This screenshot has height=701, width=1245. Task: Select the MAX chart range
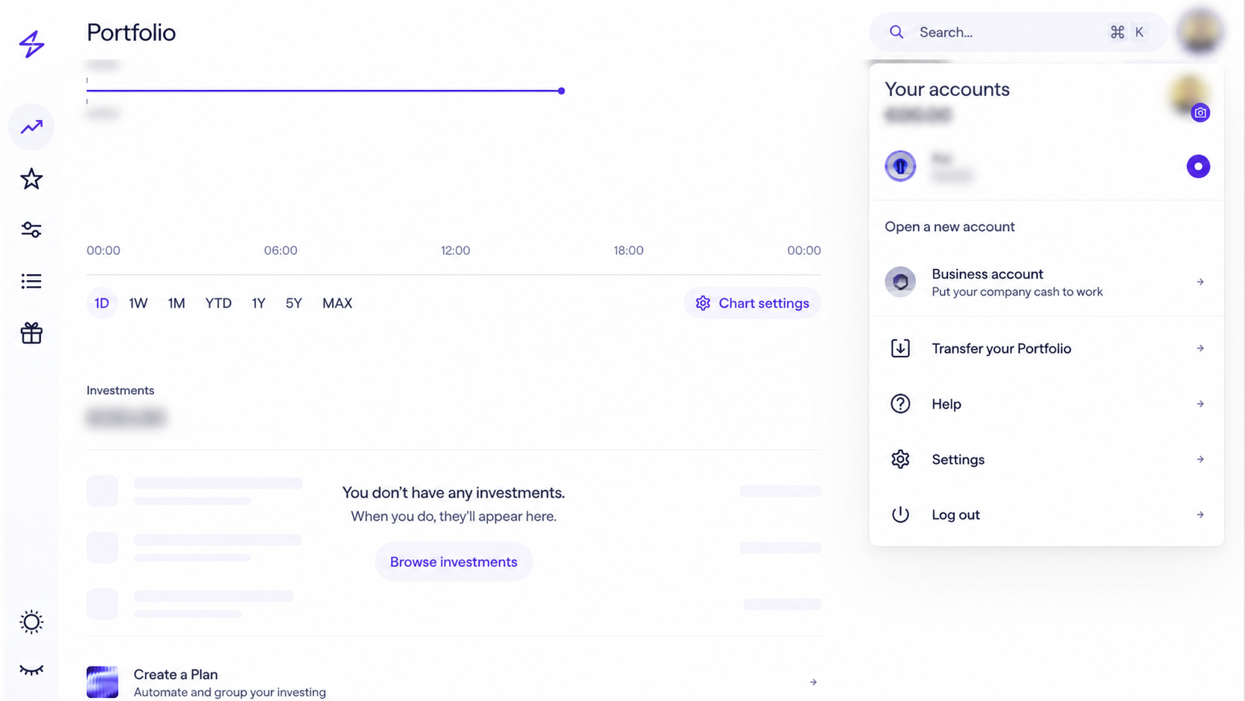point(337,303)
